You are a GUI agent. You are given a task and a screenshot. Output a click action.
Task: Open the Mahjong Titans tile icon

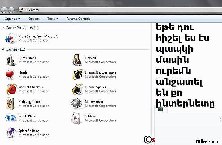tap(10, 104)
